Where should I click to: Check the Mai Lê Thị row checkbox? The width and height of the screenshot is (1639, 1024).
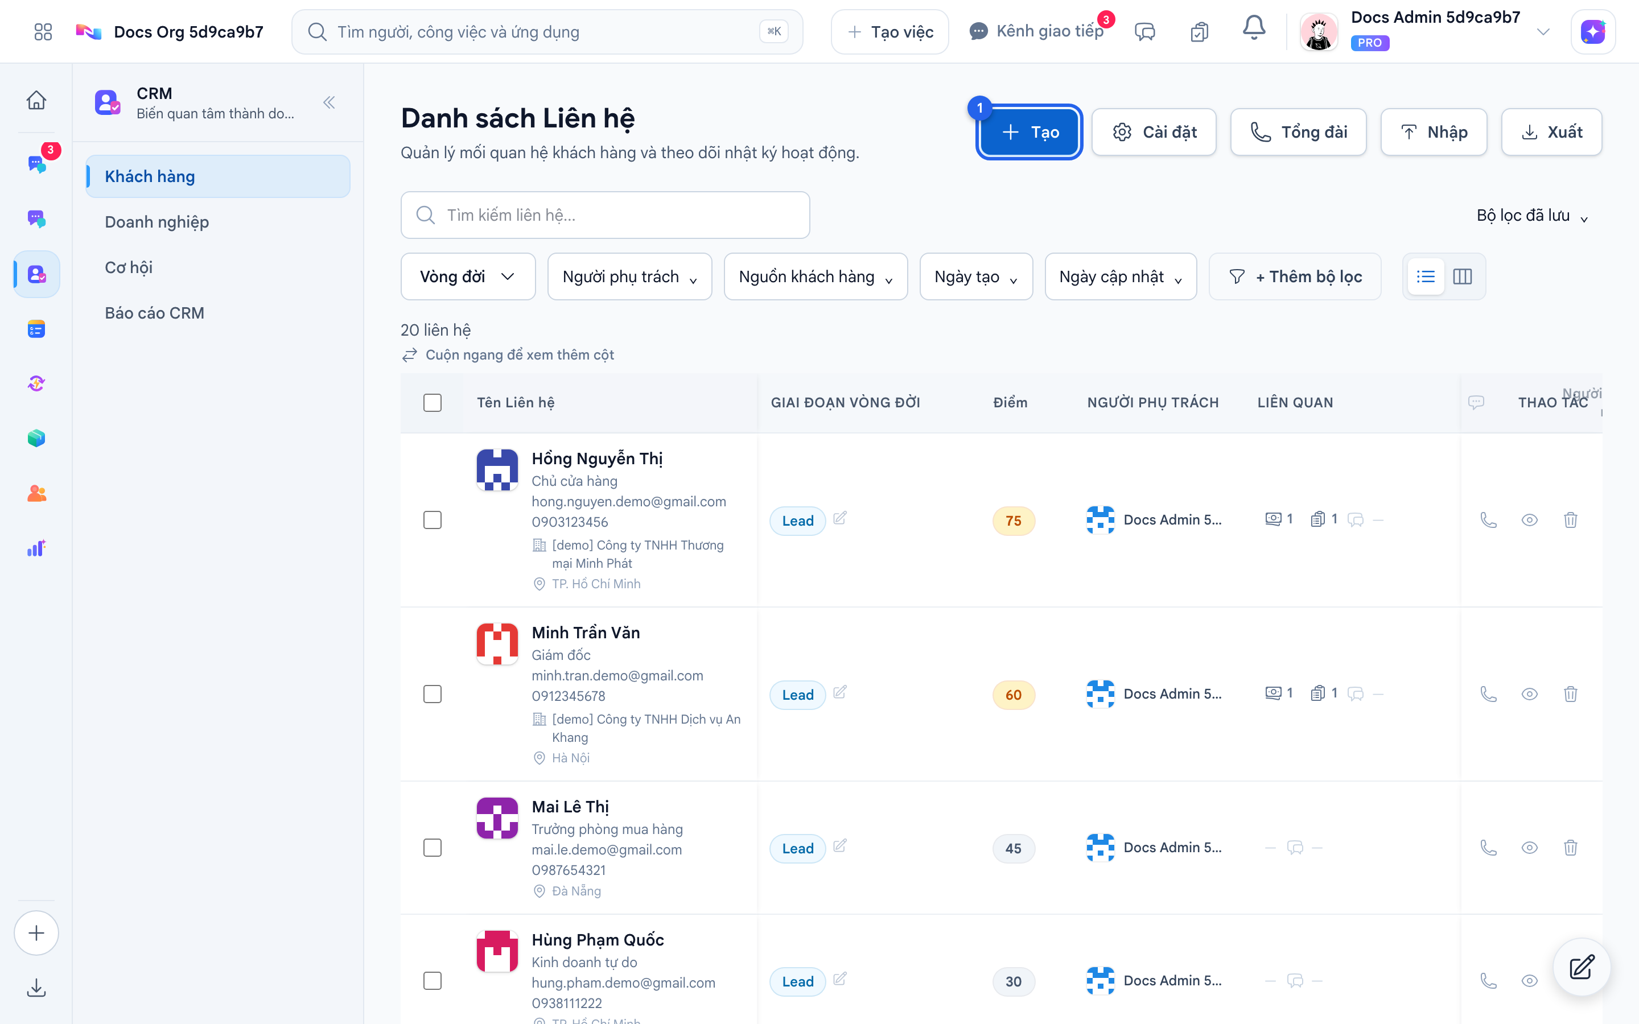tap(432, 847)
